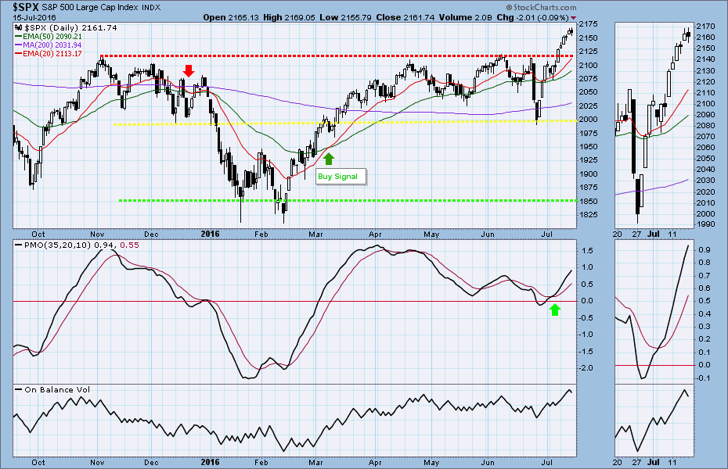
Task: Click the candlestick icon beside $SPX (Daily)
Action: 20,27
